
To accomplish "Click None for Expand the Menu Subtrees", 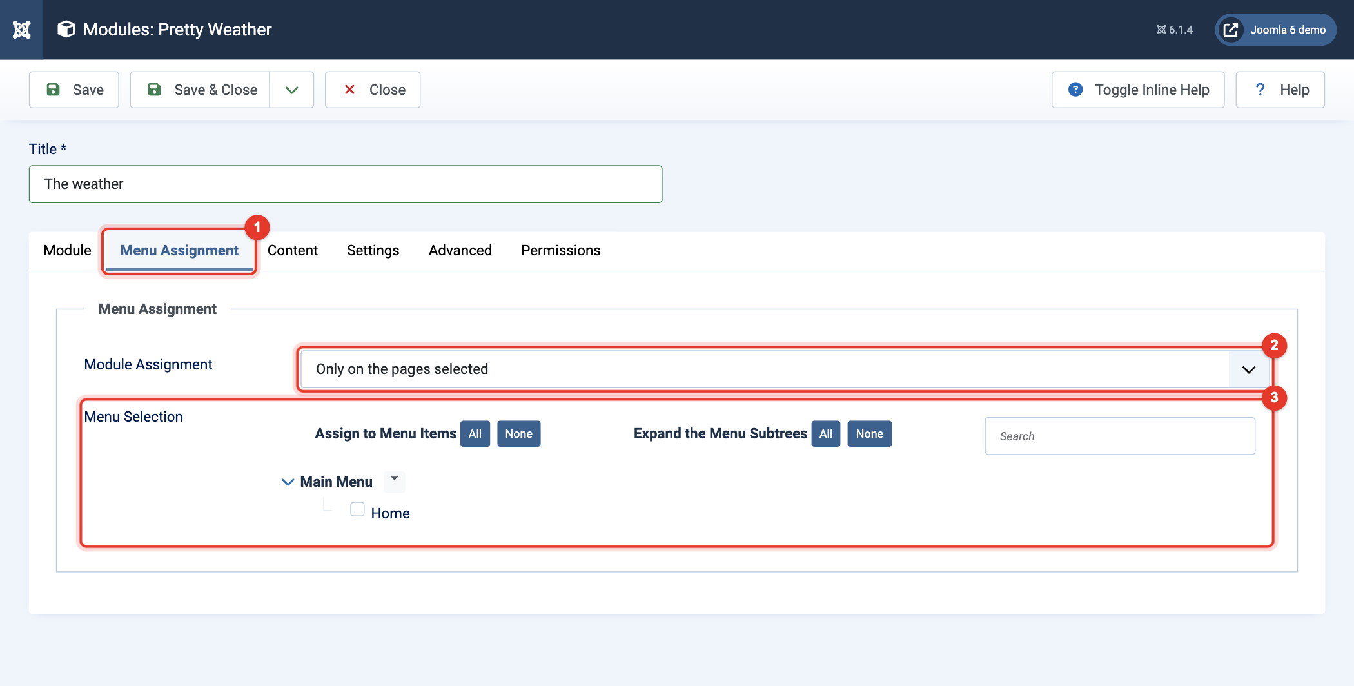I will click(870, 434).
